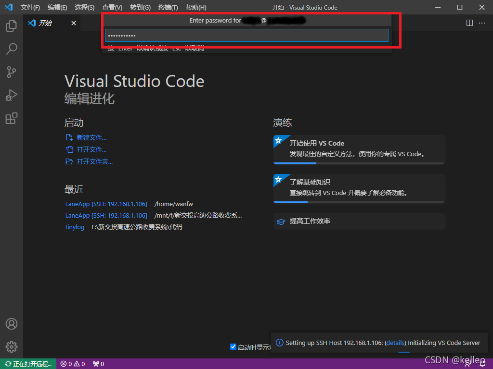Open the Manage gear icon

point(12,347)
